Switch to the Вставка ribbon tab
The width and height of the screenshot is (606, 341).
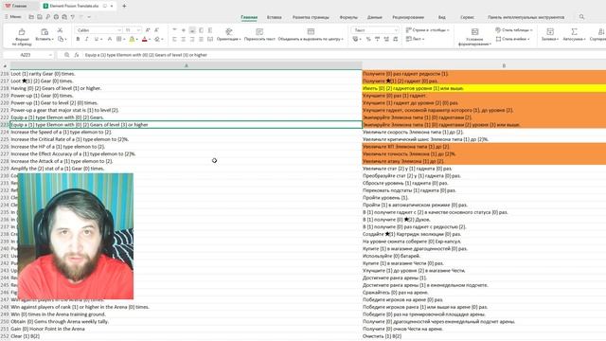pos(274,17)
